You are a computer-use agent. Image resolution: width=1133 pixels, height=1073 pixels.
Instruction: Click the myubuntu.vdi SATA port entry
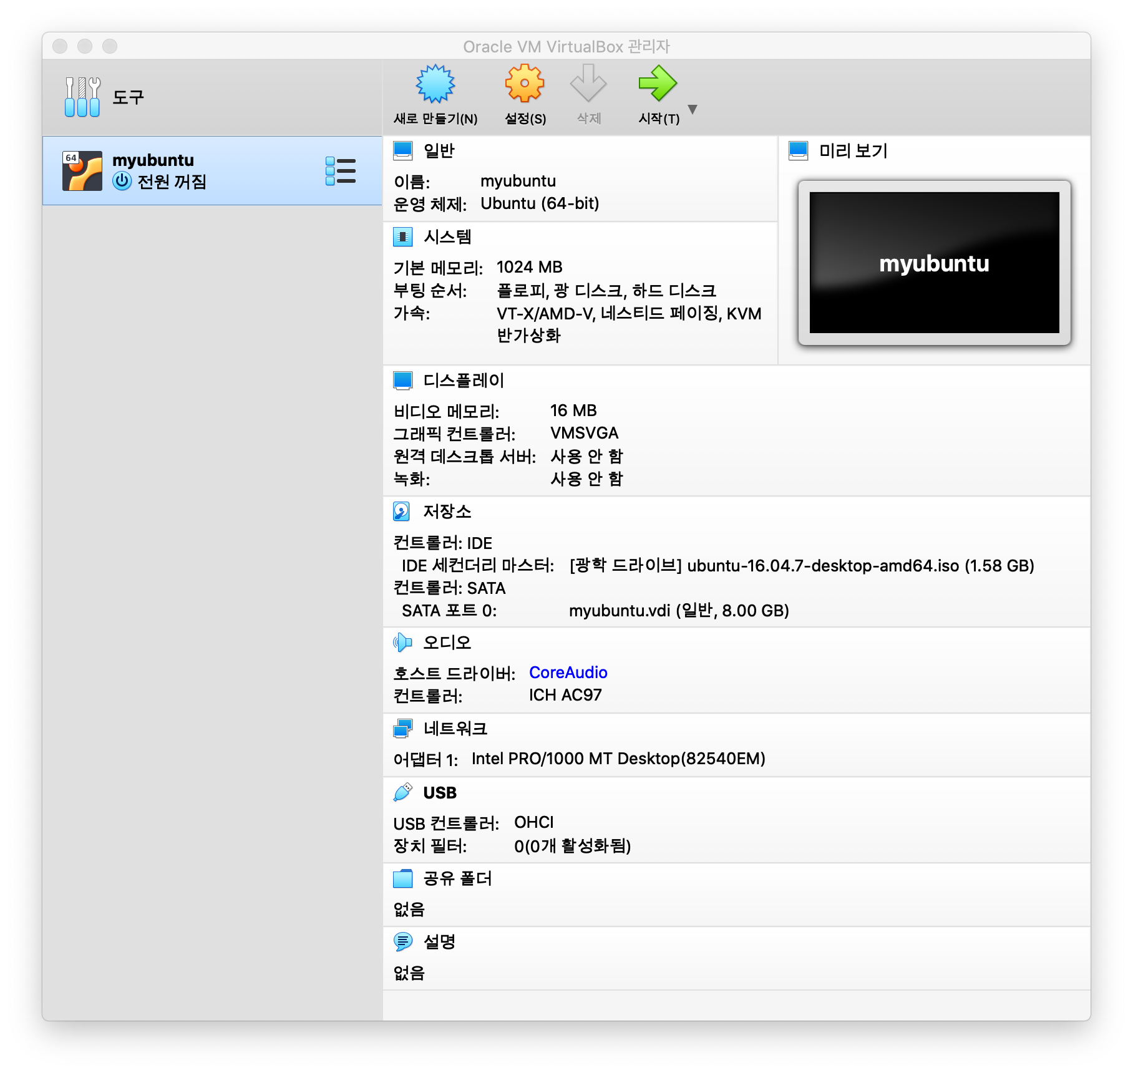pyautogui.click(x=679, y=611)
